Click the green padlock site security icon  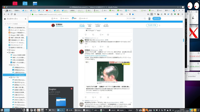pyautogui.click(x=32, y=14)
